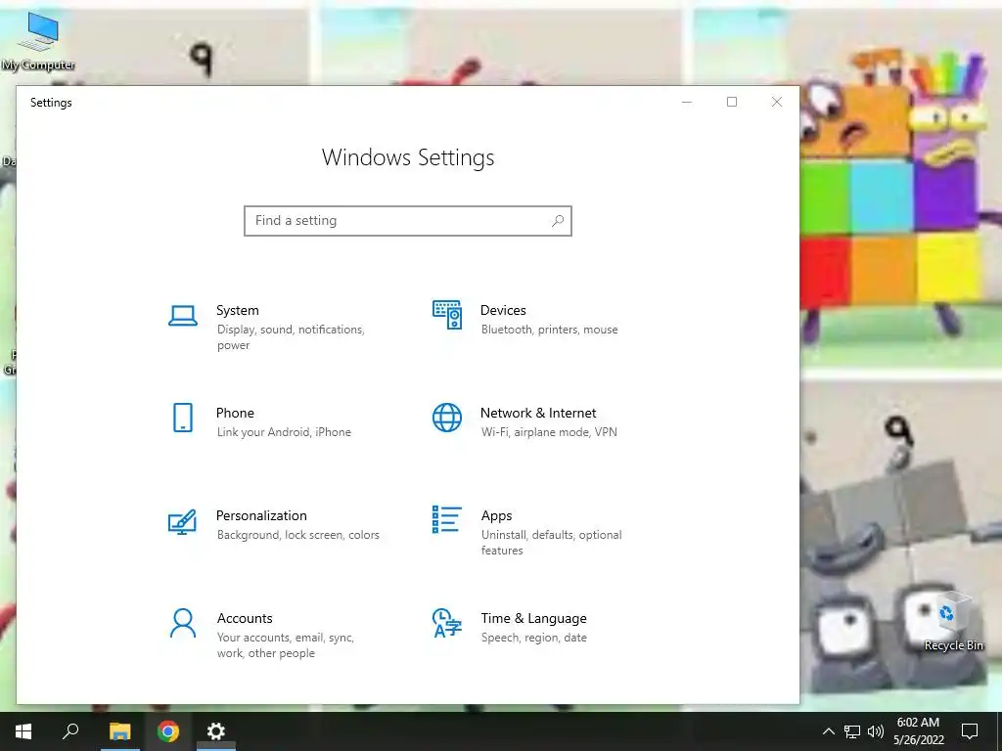Viewport: 1002px width, 751px height.
Task: Open the Devices keyboard and speaker icon
Action: (446, 315)
